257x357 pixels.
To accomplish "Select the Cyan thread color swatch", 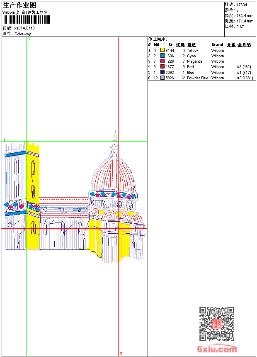I will (162, 56).
